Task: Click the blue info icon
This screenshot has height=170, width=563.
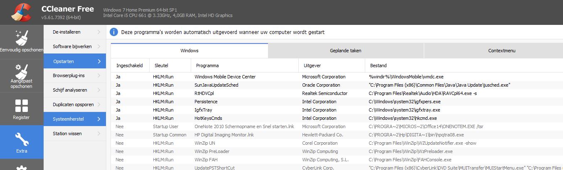Action: [x=114, y=32]
